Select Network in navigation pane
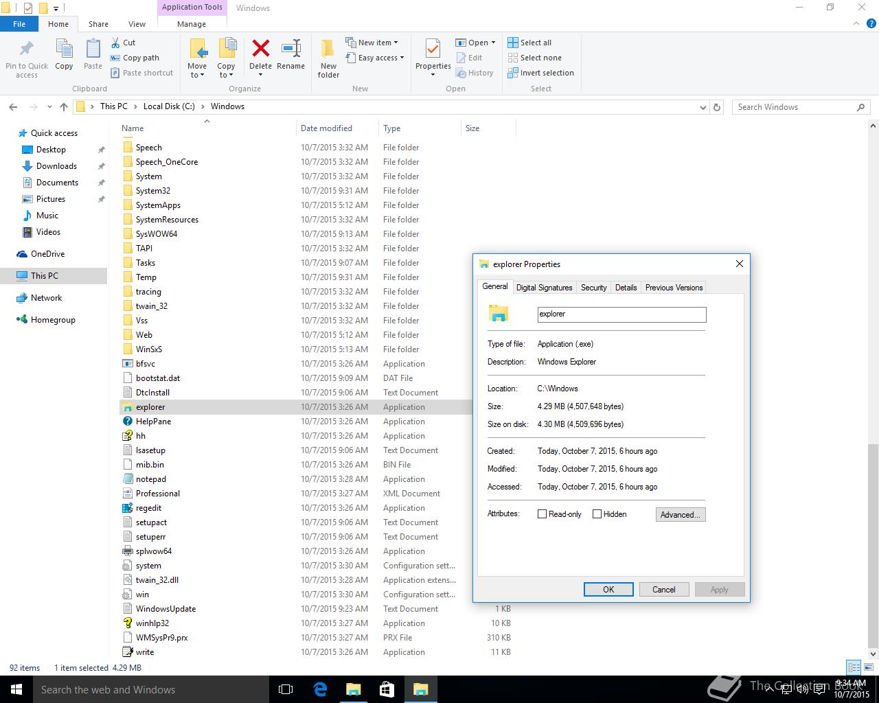Image resolution: width=879 pixels, height=703 pixels. [46, 298]
